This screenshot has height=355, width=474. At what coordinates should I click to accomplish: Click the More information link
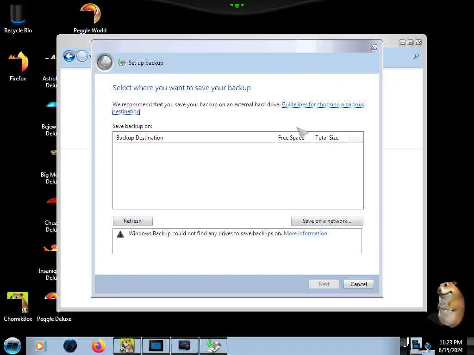coord(306,233)
